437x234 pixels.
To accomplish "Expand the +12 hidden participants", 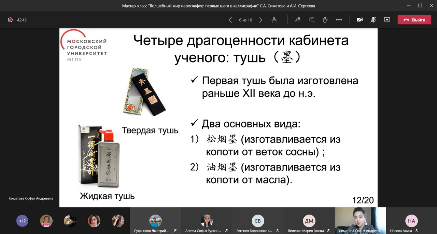I will click(22, 221).
